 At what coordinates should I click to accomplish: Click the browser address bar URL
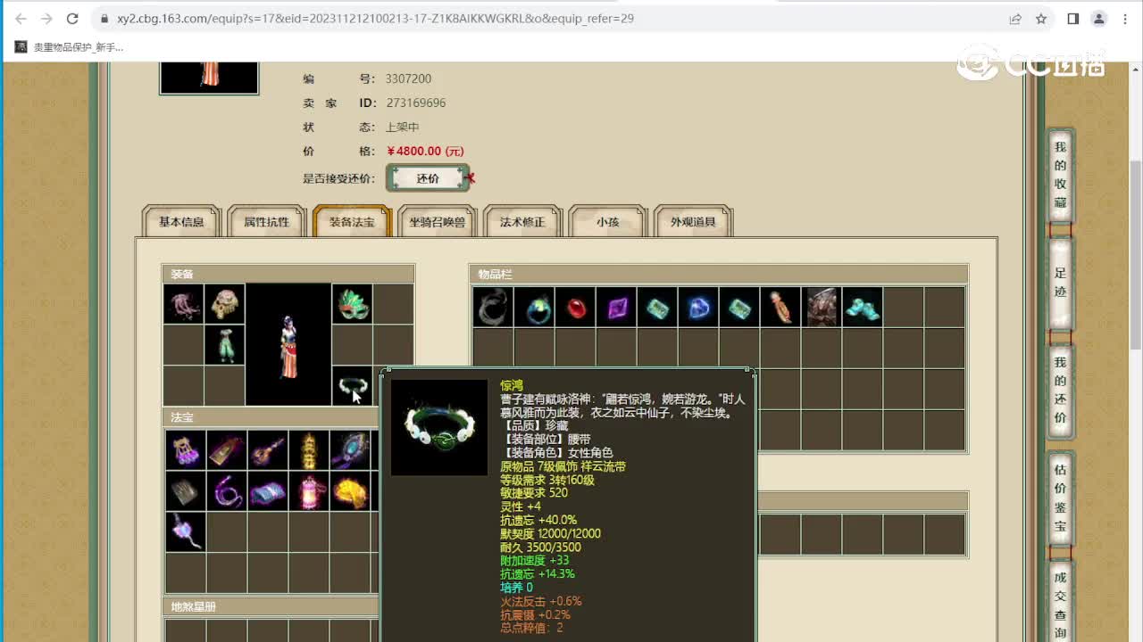pyautogui.click(x=375, y=19)
